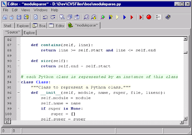Save the file with the floppy disk icon
Image resolution: width=192 pixels, height=135 pixels.
(x=19, y=17)
